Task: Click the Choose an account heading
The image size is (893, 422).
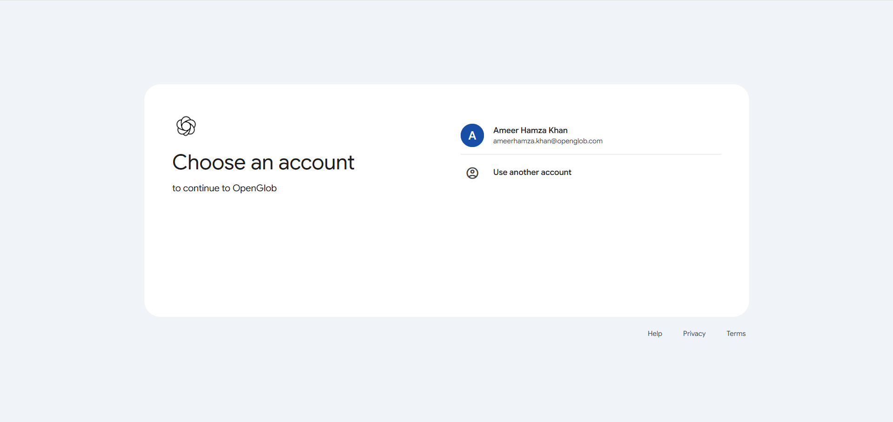Action: pyautogui.click(x=263, y=162)
